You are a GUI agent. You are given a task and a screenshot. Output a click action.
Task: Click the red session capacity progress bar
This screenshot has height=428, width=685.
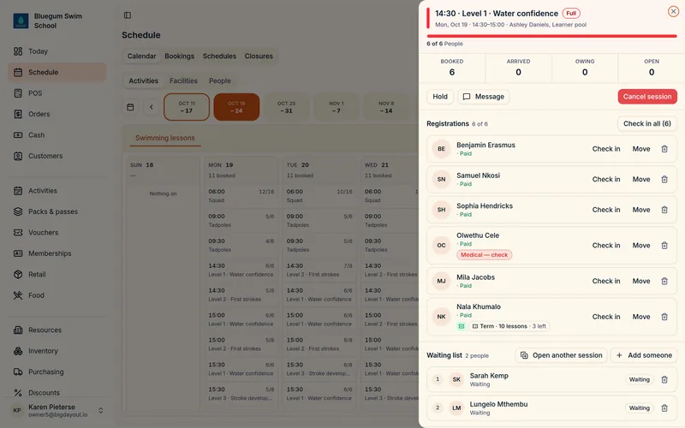click(551, 36)
